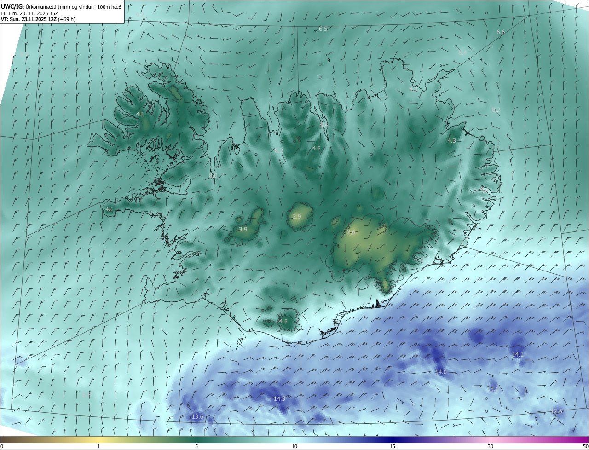
Task: Click the 0 tick label on the colour scale
Action: [2, 446]
